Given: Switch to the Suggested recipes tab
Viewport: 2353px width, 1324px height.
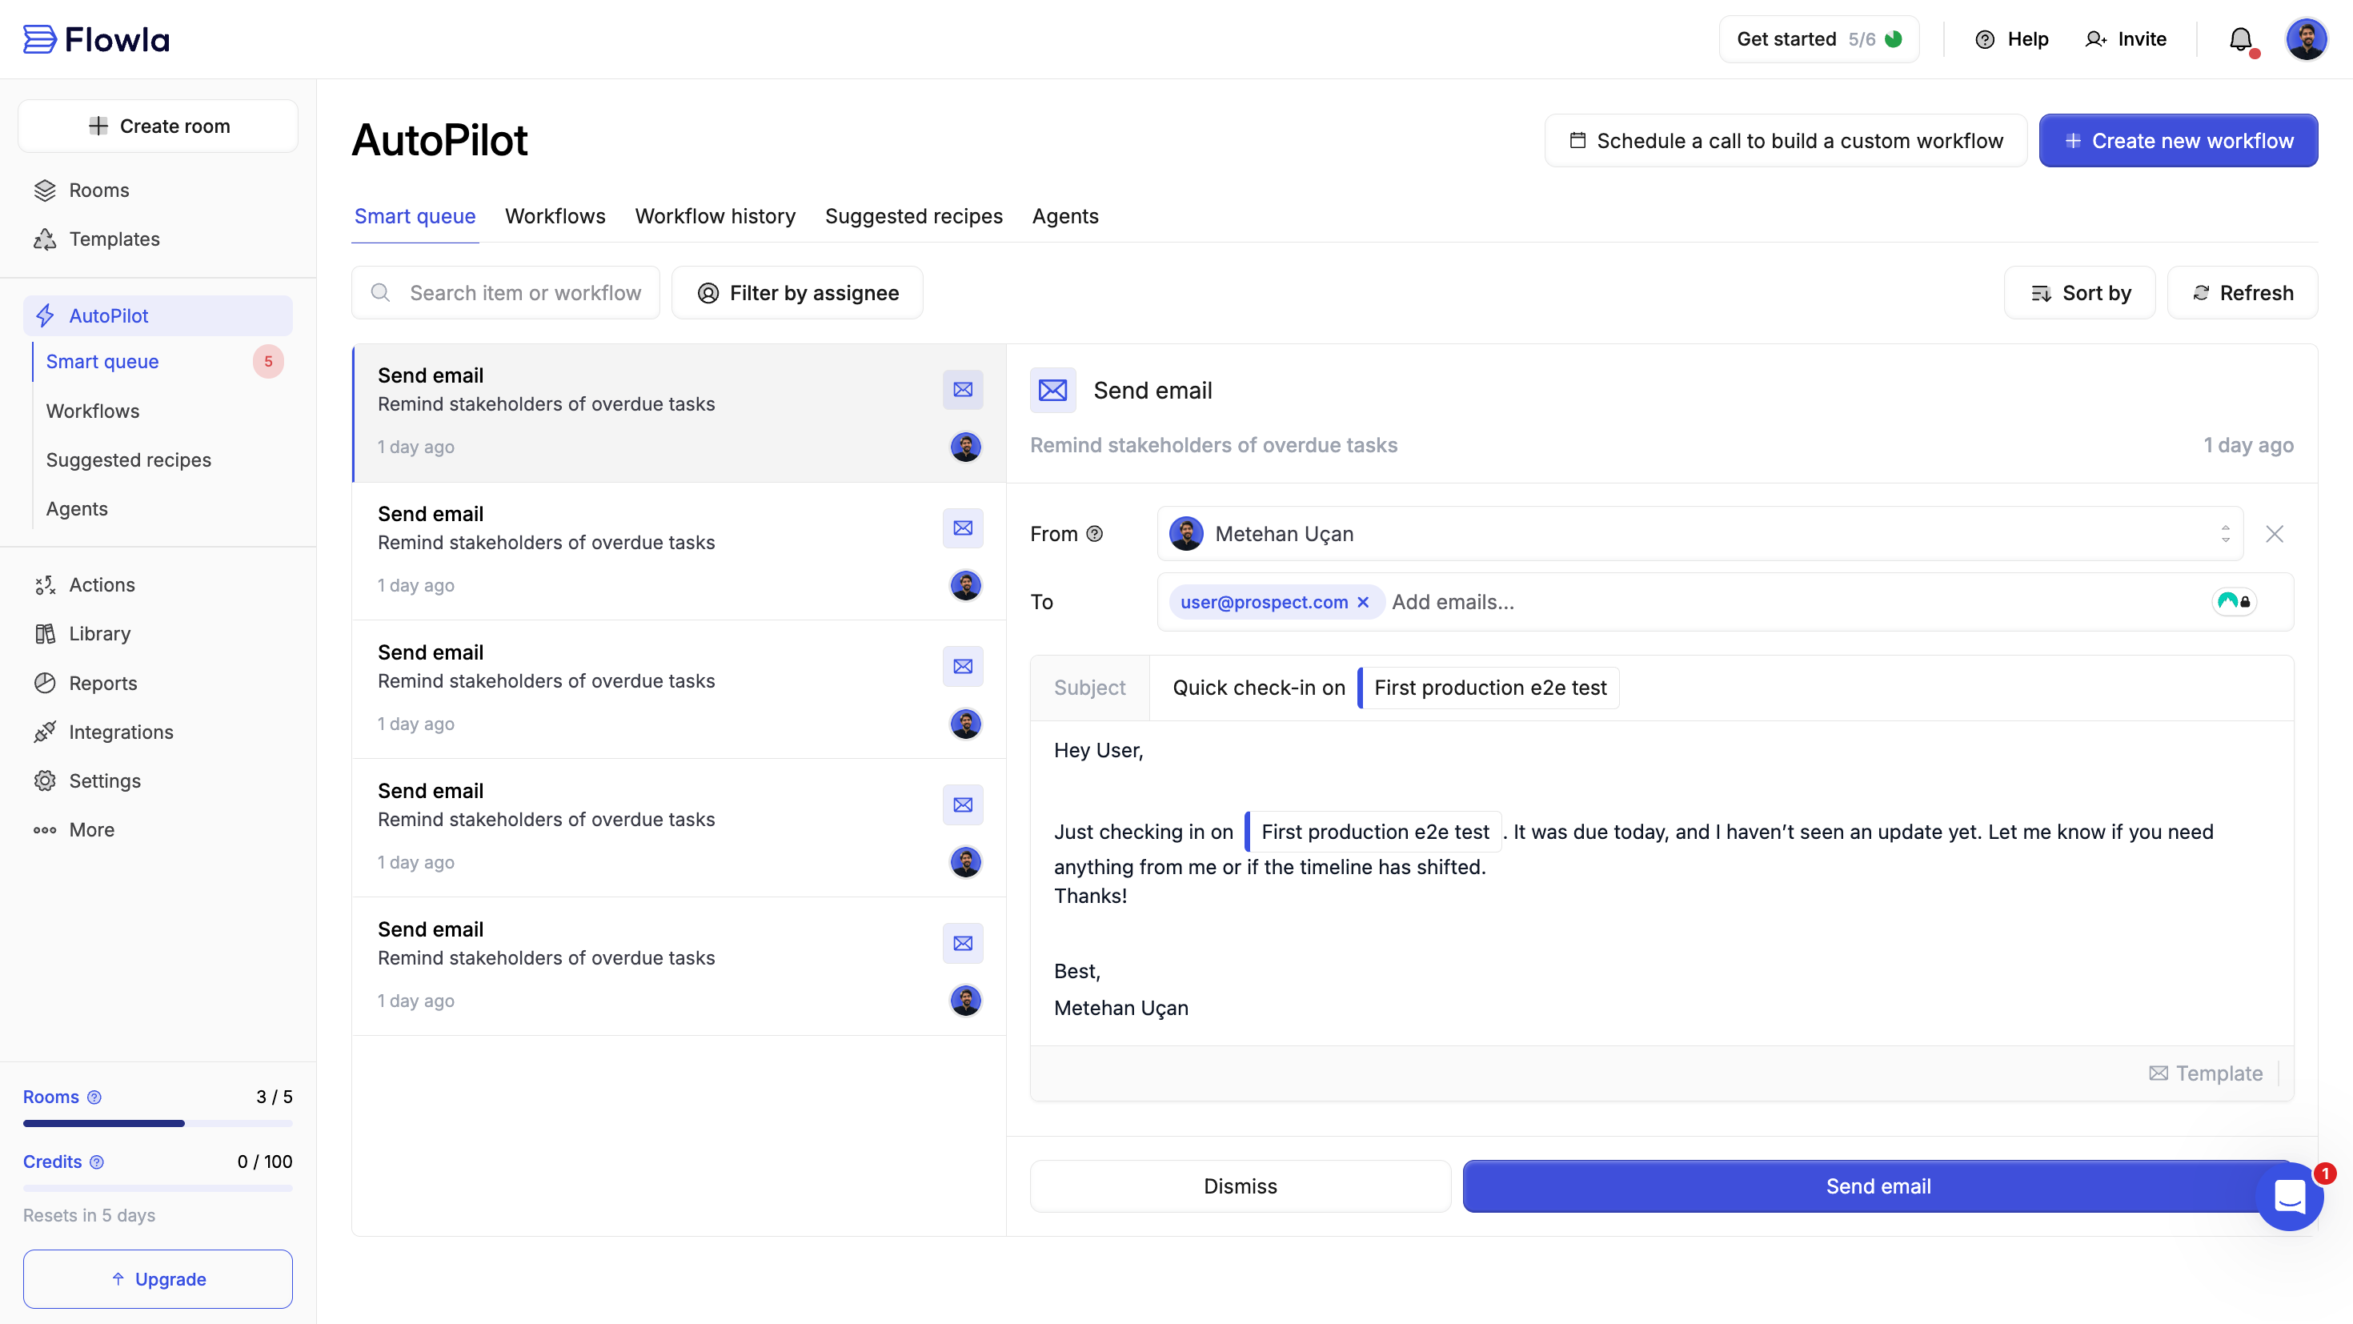Looking at the screenshot, I should pyautogui.click(x=913, y=217).
